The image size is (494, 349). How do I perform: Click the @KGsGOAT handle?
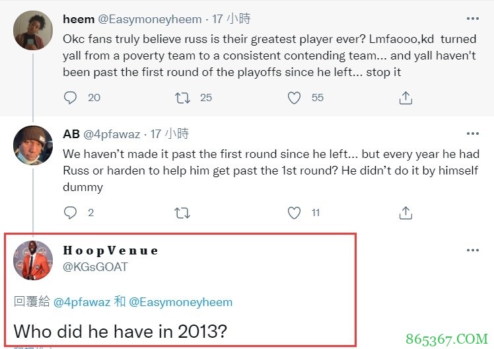95,267
